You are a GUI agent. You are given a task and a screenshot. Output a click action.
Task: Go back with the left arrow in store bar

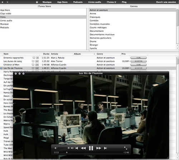[x=2, y=2]
